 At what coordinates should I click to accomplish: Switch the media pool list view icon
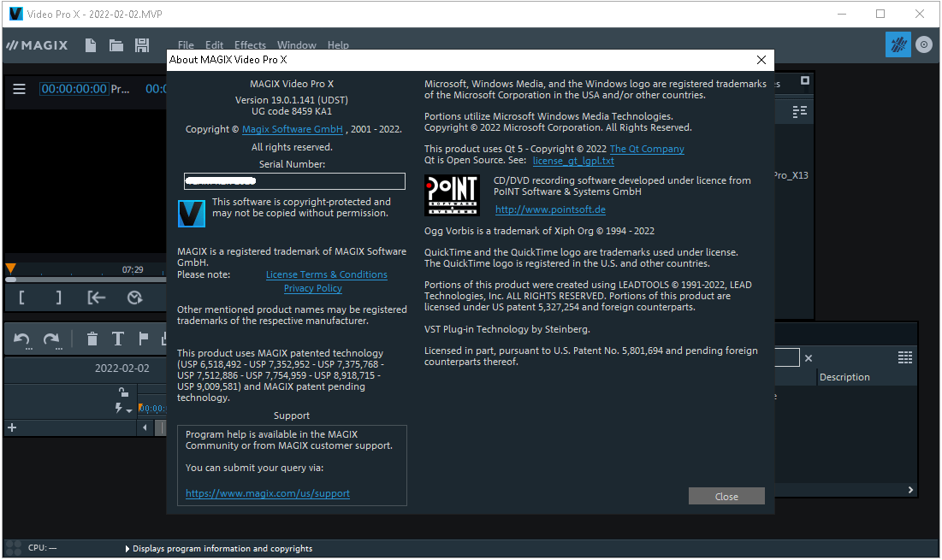tap(800, 112)
